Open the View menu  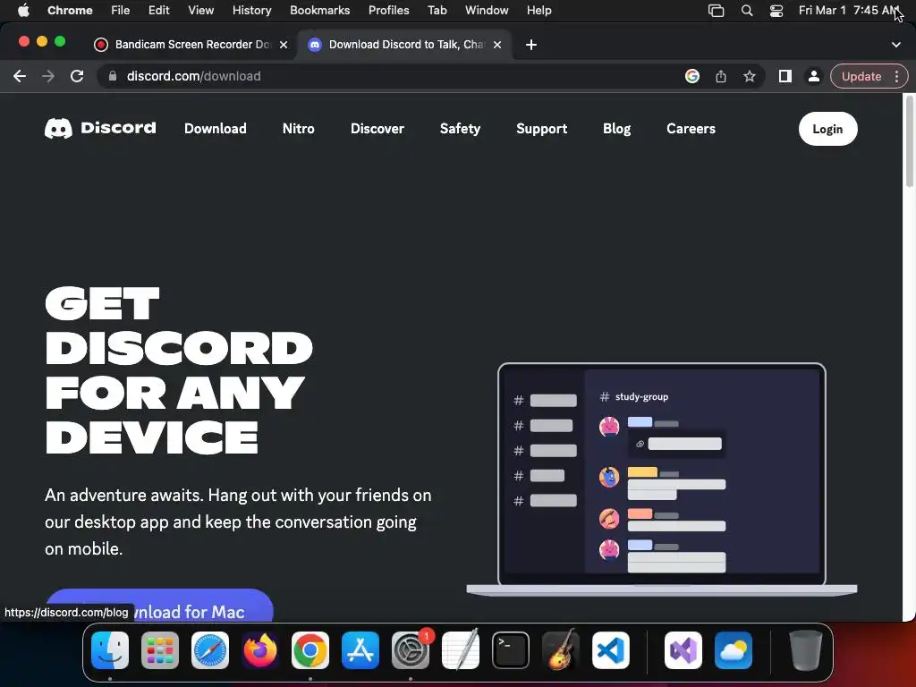(201, 11)
